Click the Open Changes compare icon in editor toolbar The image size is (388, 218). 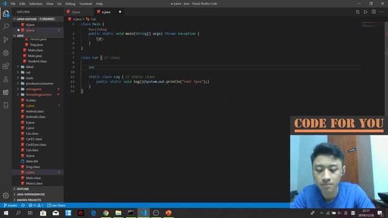point(357,12)
